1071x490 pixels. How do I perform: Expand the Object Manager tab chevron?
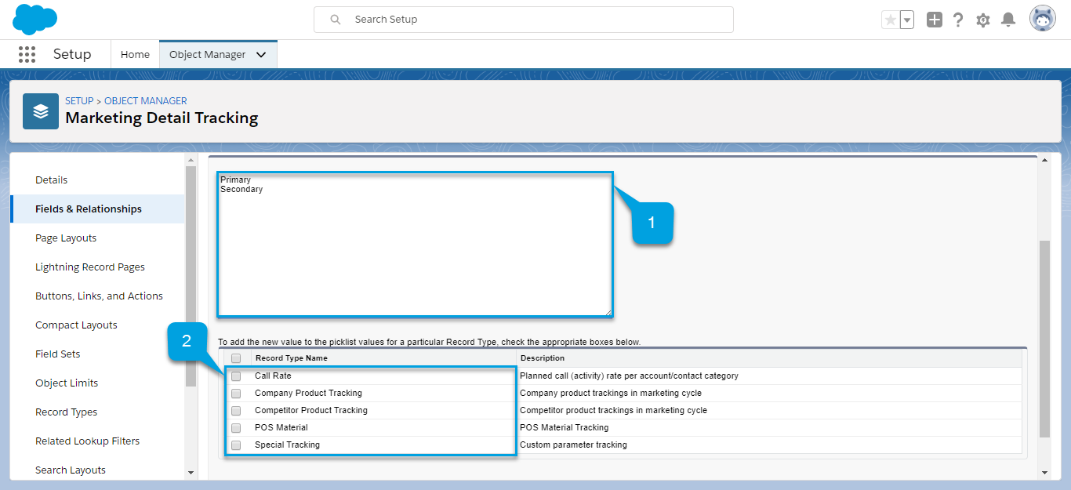(x=261, y=55)
